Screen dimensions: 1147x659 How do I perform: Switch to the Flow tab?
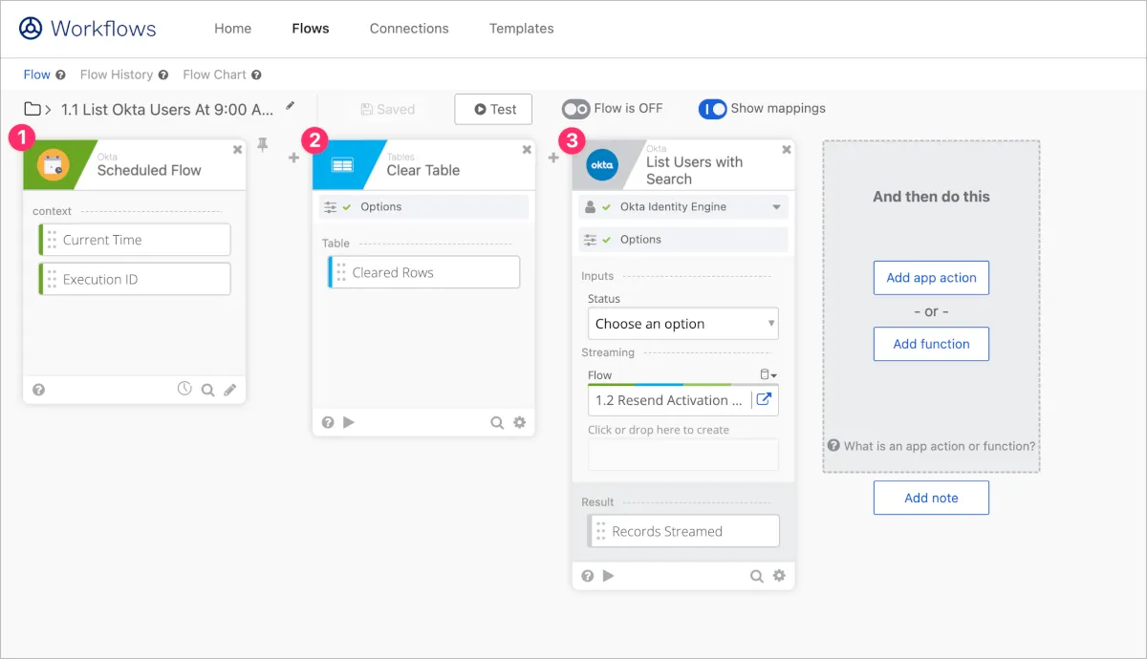click(x=37, y=74)
